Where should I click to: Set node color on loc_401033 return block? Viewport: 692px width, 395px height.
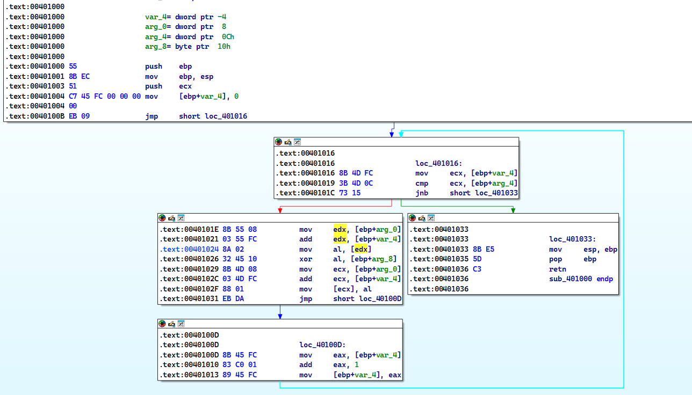413,218
